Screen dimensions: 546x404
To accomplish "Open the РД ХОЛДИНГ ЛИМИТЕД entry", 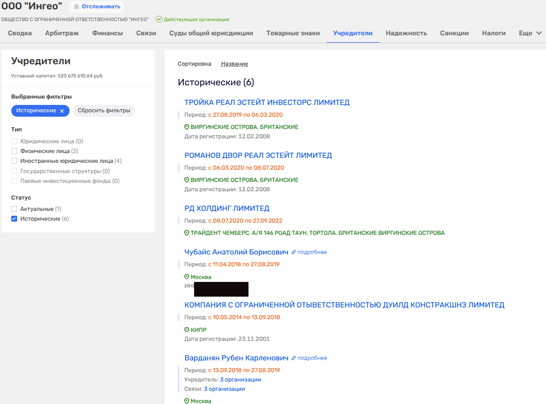I will 226,208.
